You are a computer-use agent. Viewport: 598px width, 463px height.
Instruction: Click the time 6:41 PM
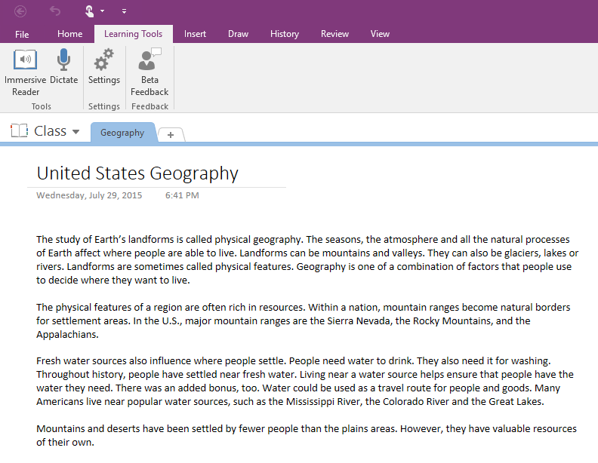(x=182, y=195)
